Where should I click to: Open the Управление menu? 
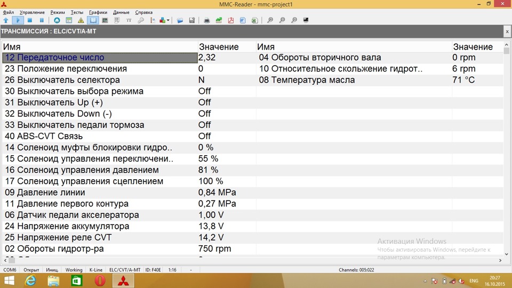click(32, 12)
